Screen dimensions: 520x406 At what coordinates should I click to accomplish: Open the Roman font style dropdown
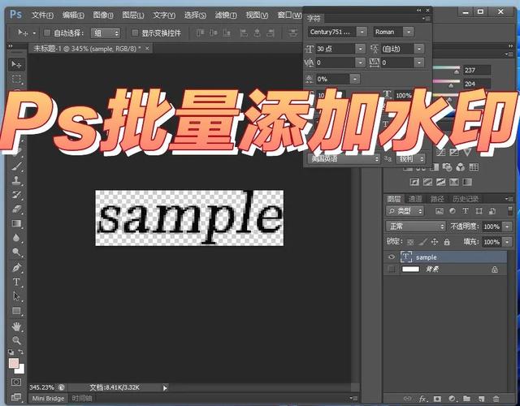409,32
